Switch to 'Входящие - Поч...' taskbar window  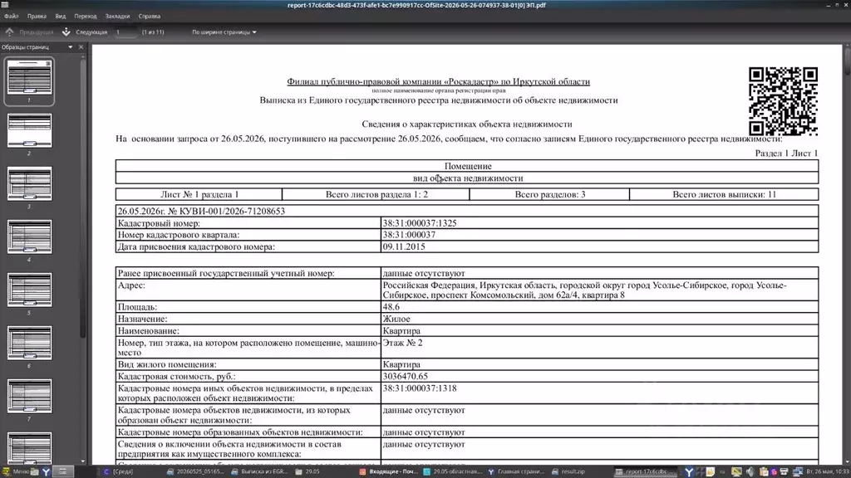tap(388, 471)
